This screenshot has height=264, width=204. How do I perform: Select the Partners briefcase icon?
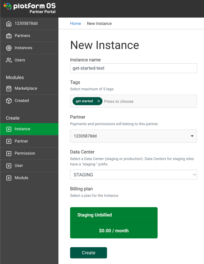coord(8,35)
